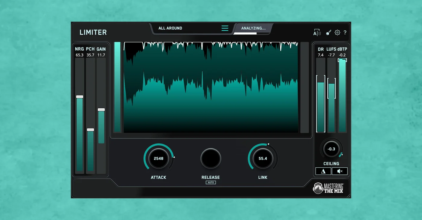The height and width of the screenshot is (220, 422).
Task: Click the LUFS reading -7.7
Action: [x=332, y=55]
